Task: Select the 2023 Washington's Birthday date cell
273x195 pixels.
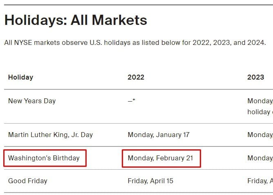Action: 260,158
